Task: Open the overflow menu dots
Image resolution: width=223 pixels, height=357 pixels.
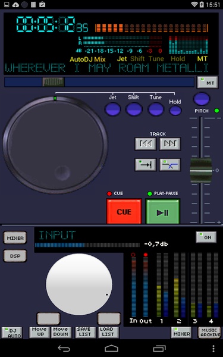Action: pos(213,348)
